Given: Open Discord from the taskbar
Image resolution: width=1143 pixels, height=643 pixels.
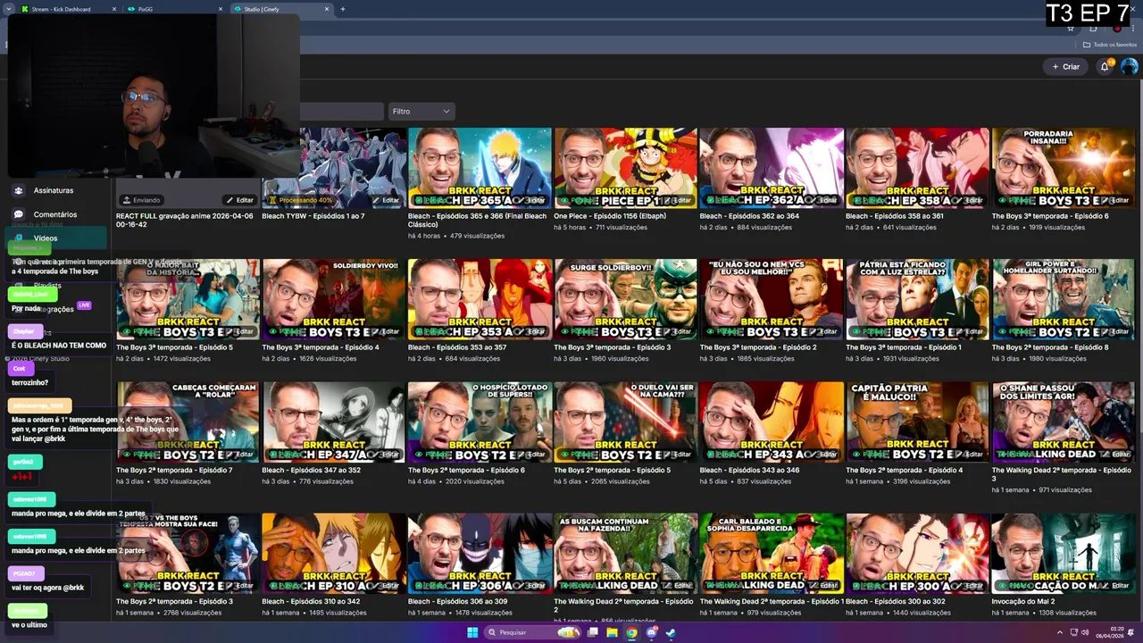Looking at the screenshot, I should pyautogui.click(x=652, y=632).
